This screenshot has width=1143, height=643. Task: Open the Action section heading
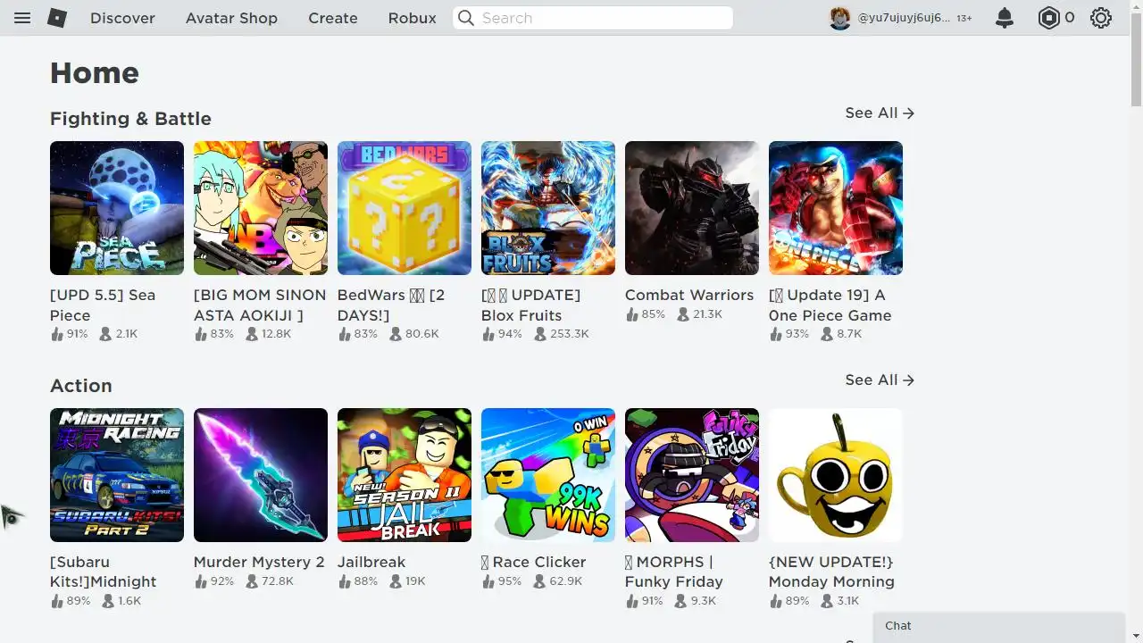point(81,386)
